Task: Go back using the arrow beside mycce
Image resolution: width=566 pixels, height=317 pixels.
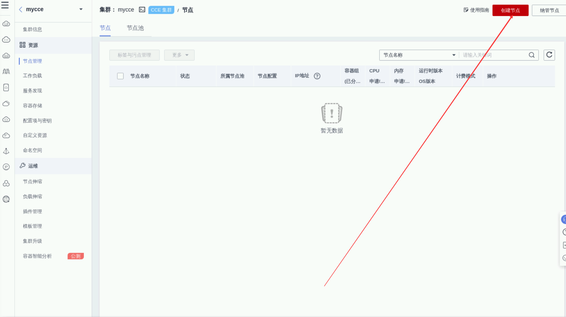Action: (x=21, y=9)
